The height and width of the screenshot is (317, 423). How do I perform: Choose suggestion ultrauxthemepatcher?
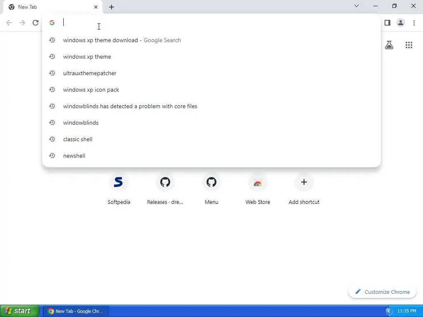click(x=211, y=73)
